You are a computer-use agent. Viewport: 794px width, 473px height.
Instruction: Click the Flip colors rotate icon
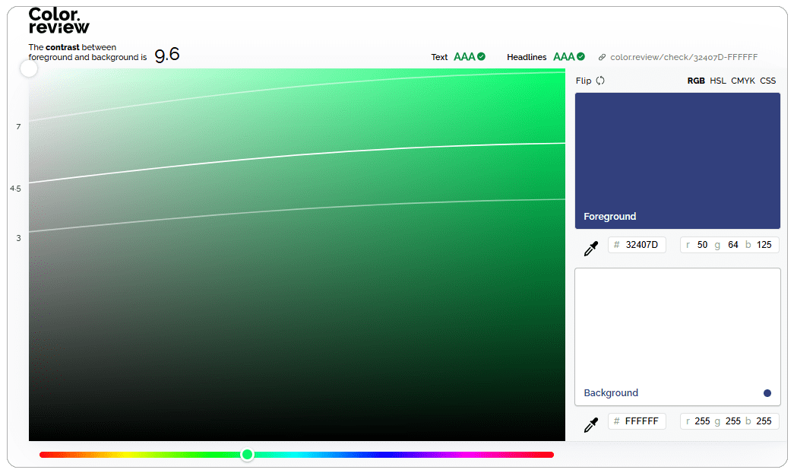600,81
